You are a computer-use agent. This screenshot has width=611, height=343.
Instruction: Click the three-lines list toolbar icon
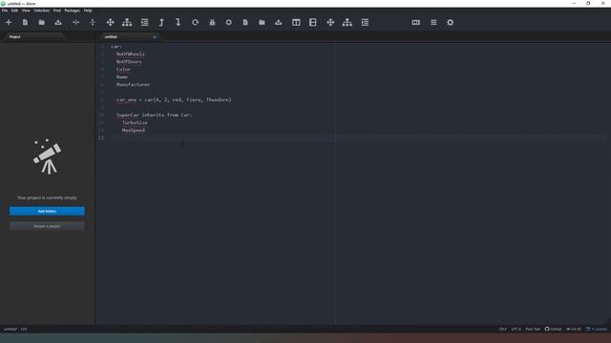[x=433, y=23]
